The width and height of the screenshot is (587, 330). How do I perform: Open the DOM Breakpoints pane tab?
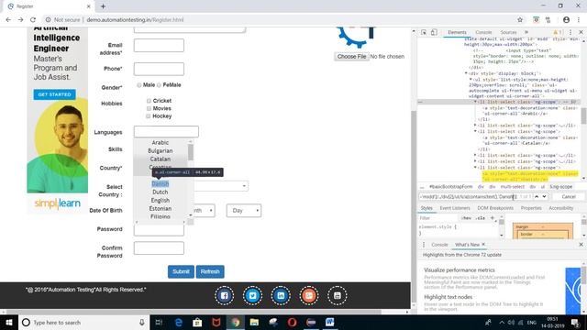pos(495,208)
